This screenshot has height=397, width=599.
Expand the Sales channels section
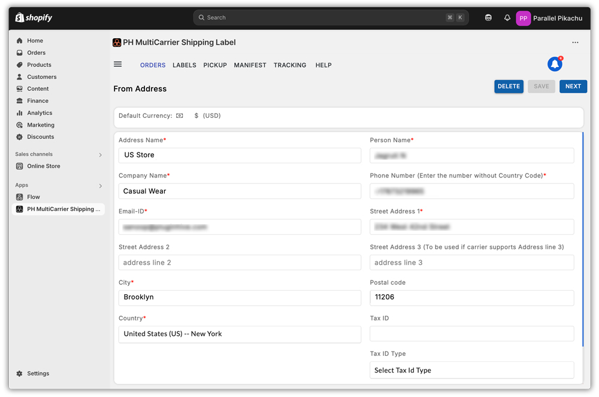pyautogui.click(x=101, y=154)
